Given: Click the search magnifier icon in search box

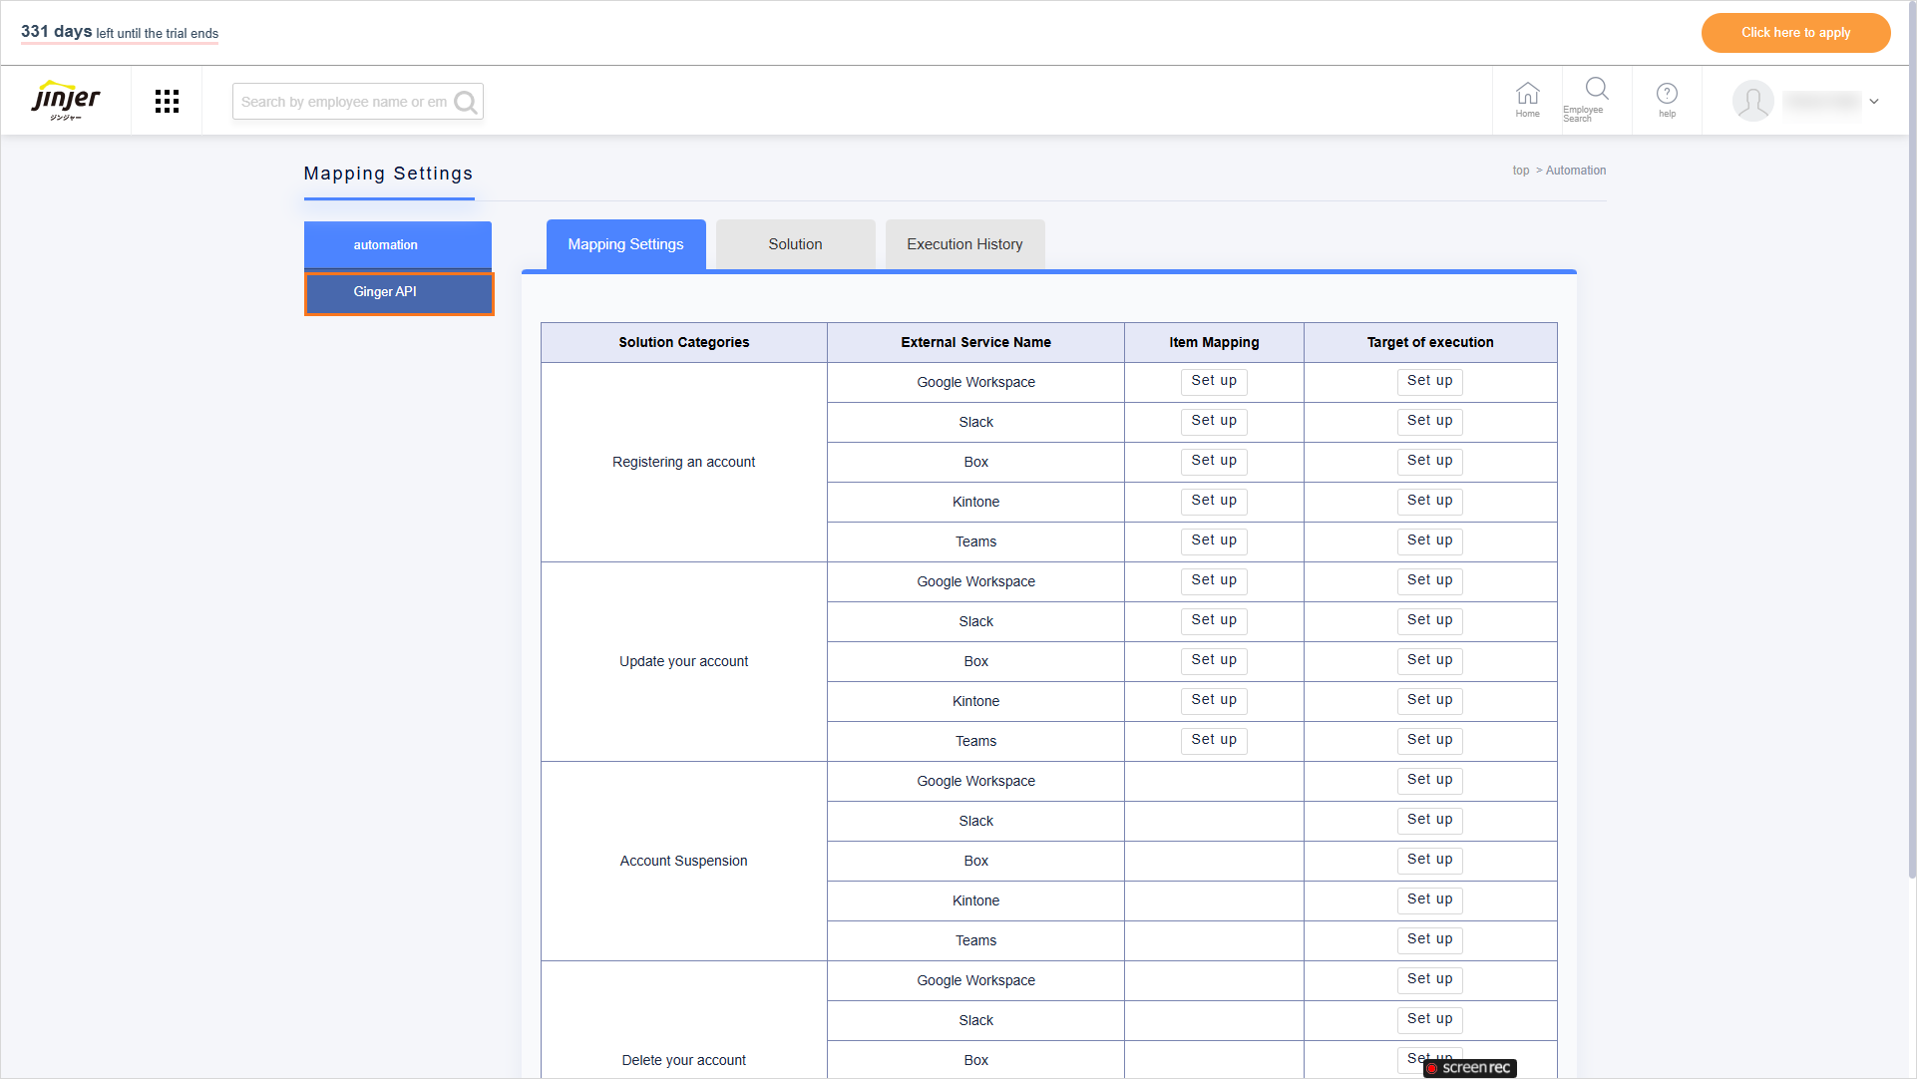Looking at the screenshot, I should pyautogui.click(x=465, y=102).
